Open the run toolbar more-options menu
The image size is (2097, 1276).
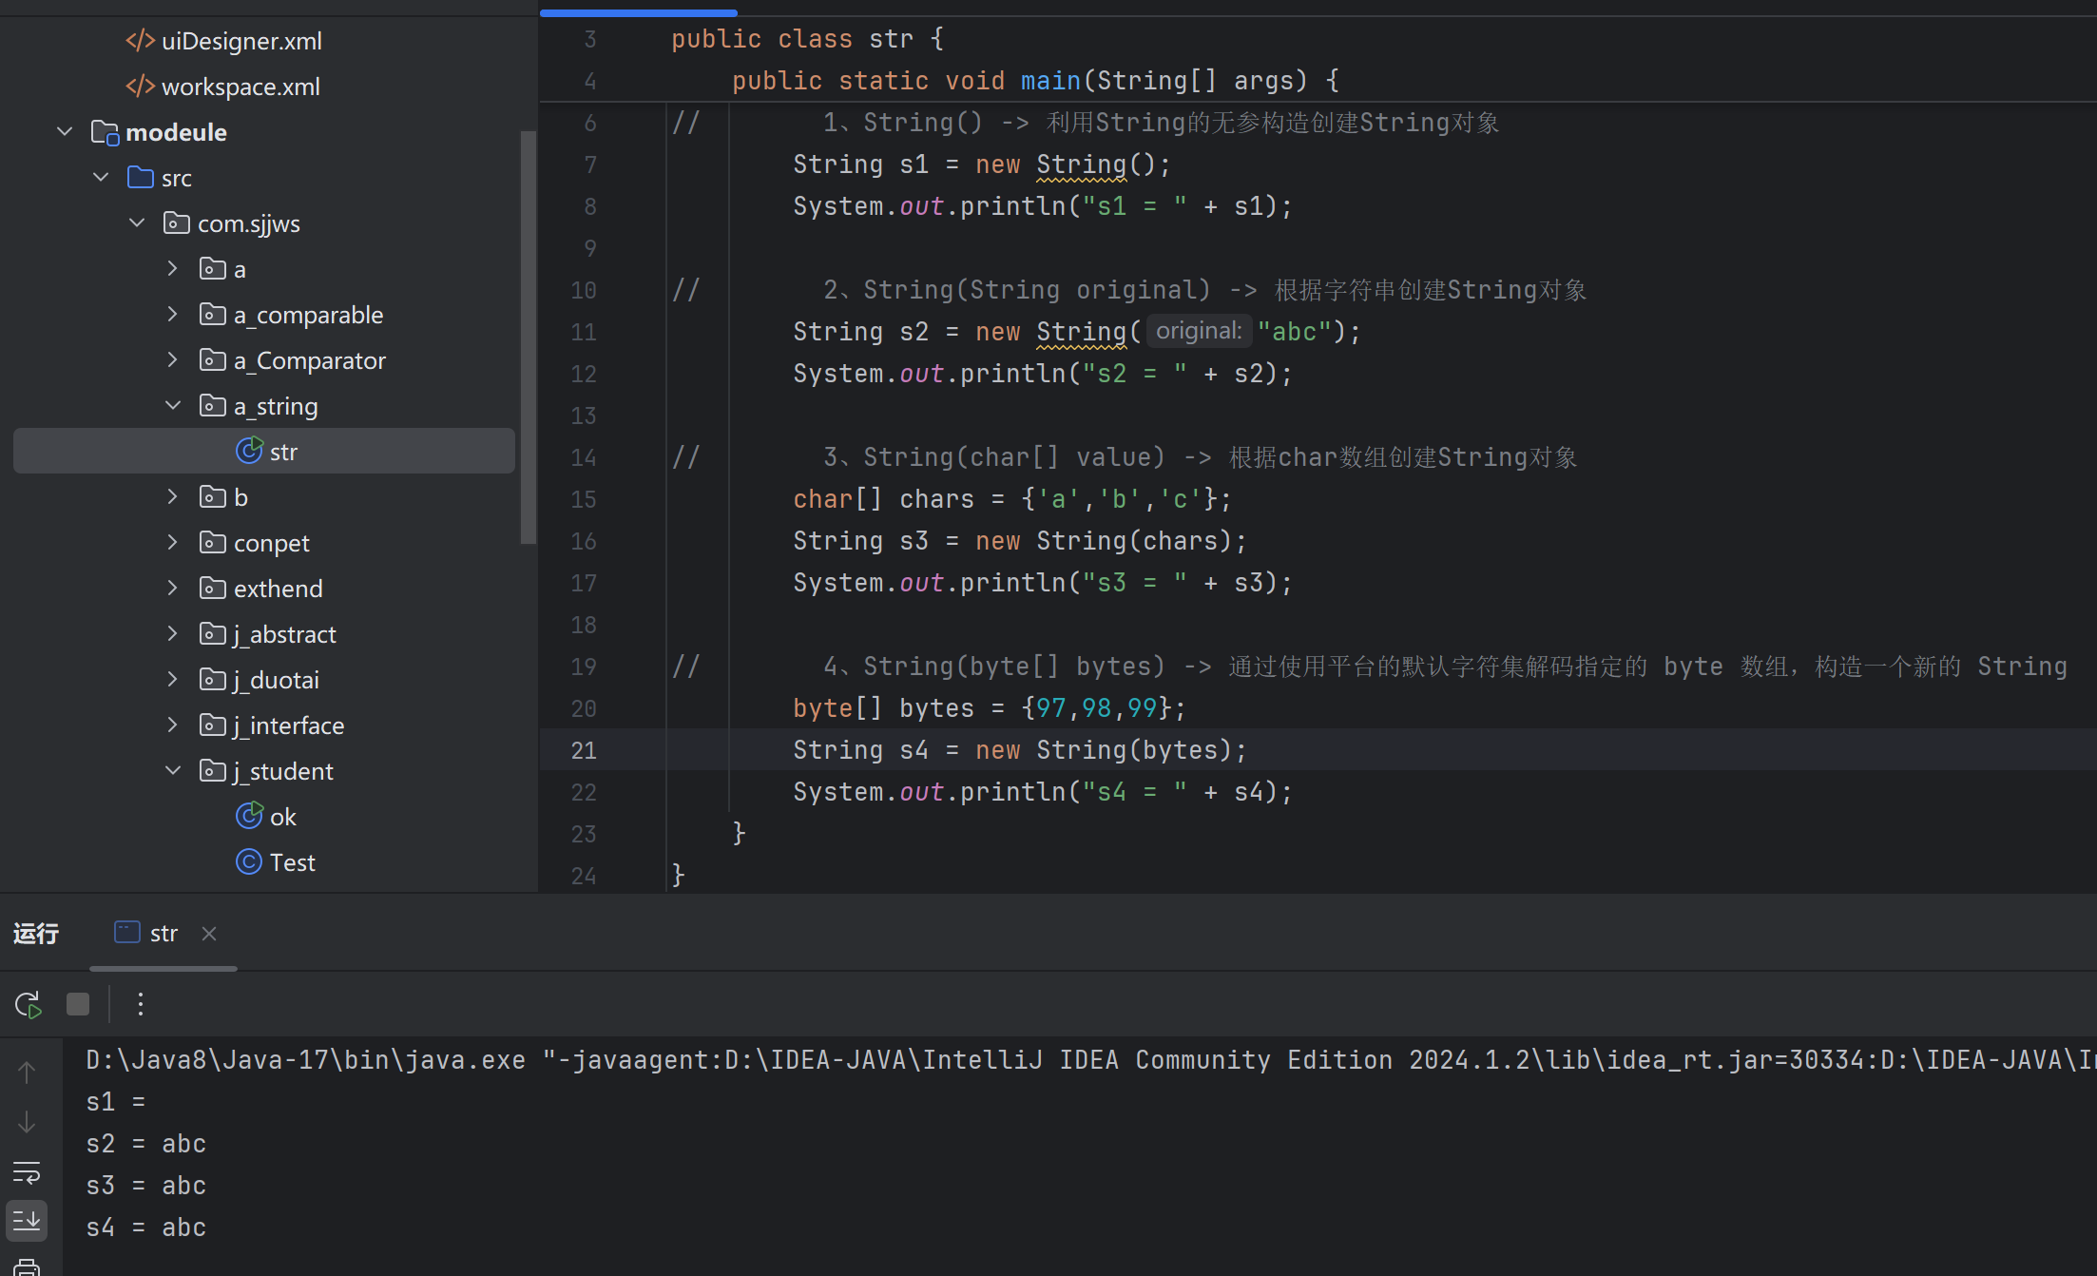141,1004
